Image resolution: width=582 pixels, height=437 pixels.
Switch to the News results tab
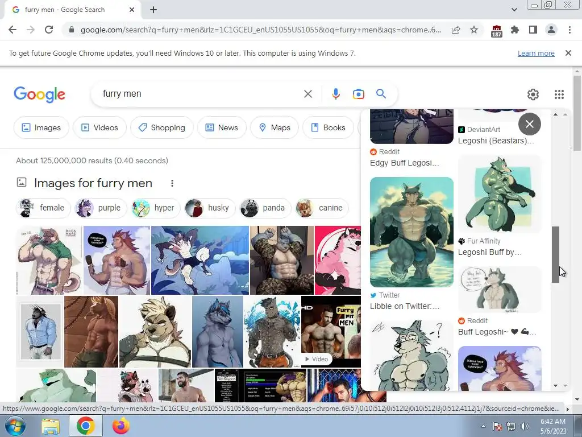222,127
